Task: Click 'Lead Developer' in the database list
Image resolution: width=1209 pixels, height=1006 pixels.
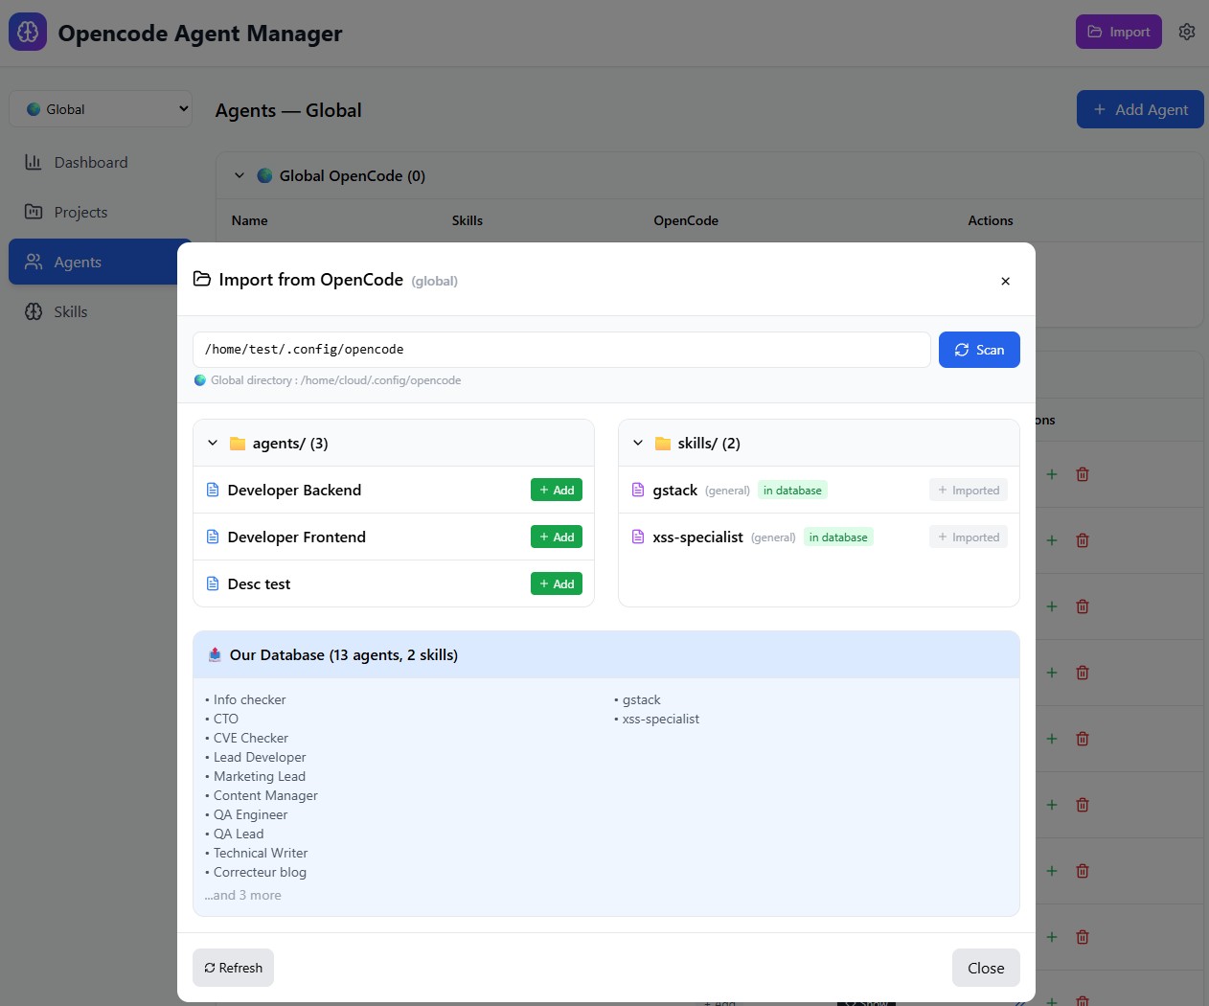Action: click(x=260, y=757)
